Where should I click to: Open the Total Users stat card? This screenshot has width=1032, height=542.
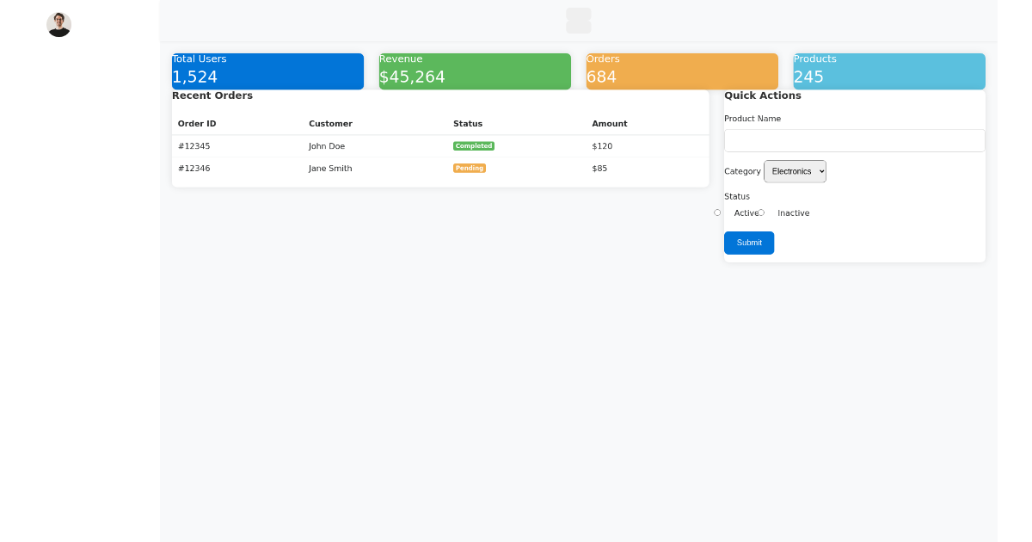coord(267,71)
